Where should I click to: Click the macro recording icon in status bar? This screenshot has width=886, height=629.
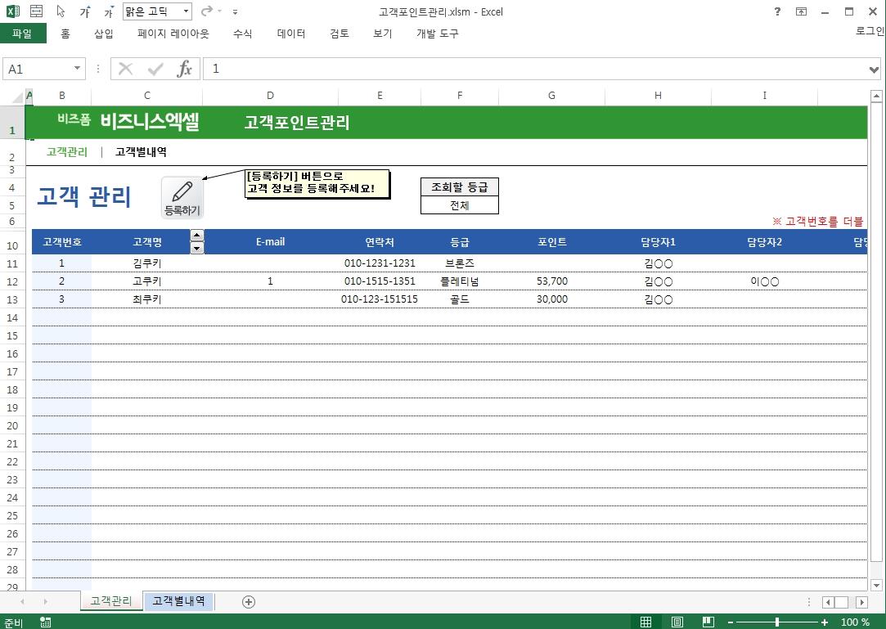click(x=45, y=622)
